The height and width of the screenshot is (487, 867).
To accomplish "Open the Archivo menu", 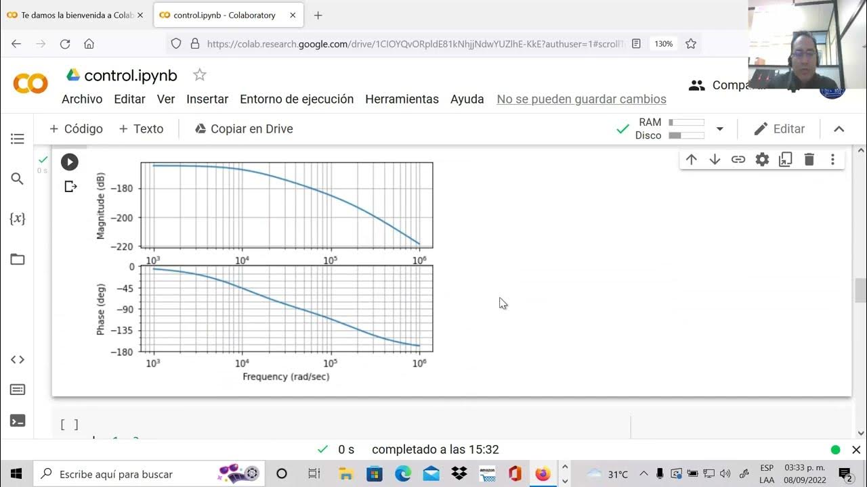I will click(82, 99).
